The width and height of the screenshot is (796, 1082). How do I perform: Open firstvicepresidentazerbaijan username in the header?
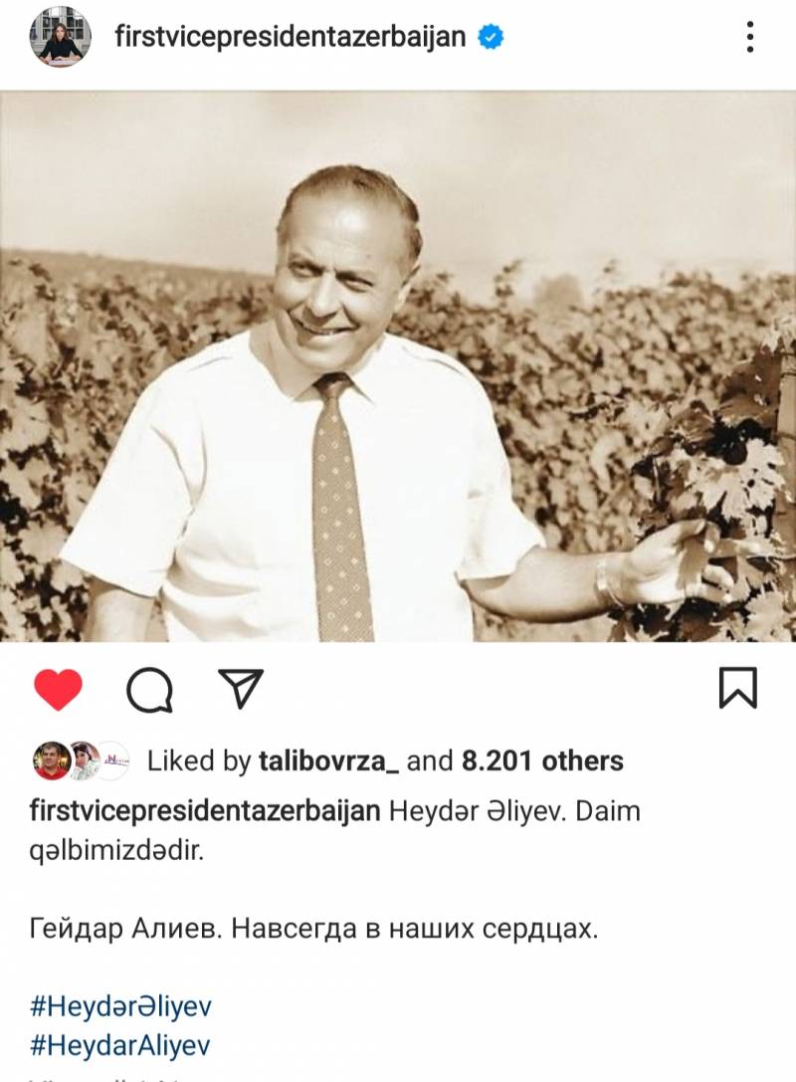291,37
